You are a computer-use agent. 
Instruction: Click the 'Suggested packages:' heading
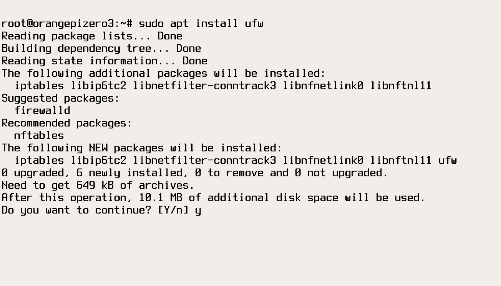click(x=60, y=98)
